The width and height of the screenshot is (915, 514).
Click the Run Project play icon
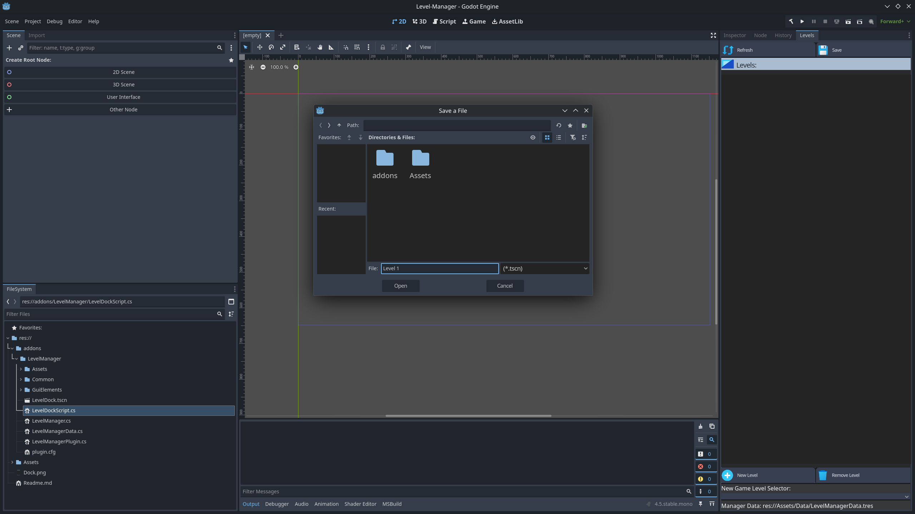point(802,21)
